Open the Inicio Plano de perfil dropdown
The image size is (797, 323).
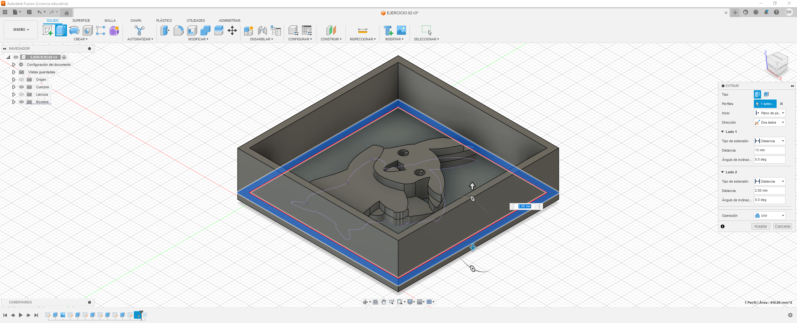(x=770, y=113)
